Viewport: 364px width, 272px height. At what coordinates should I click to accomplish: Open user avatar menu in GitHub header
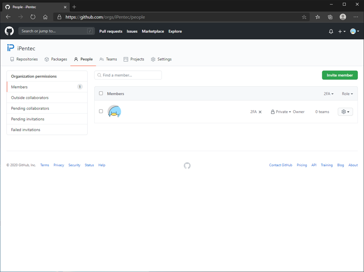pos(354,31)
